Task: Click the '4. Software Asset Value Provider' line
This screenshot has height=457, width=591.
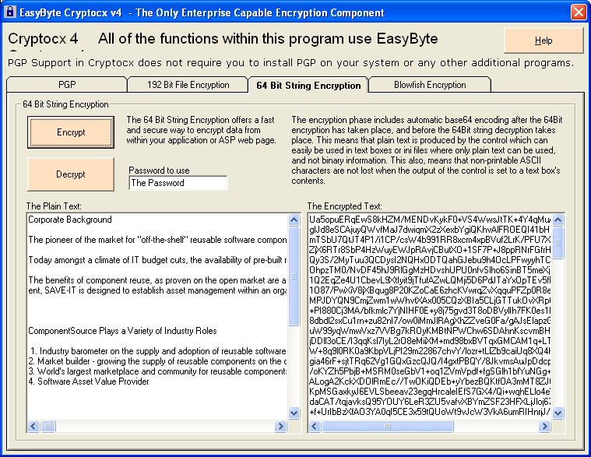Action: point(89,381)
